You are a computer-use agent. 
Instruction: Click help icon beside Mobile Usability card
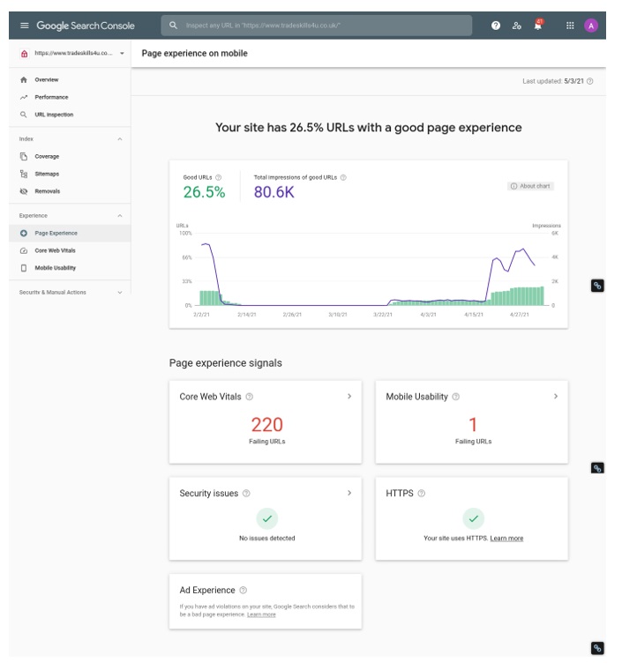pos(456,397)
